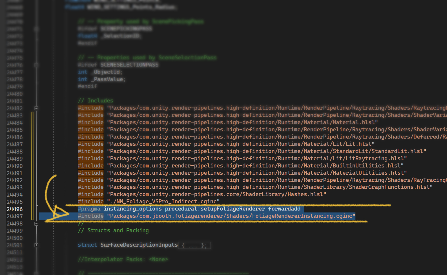Click the '// Includes' comment
This screenshot has width=447, height=275.
tap(95, 101)
